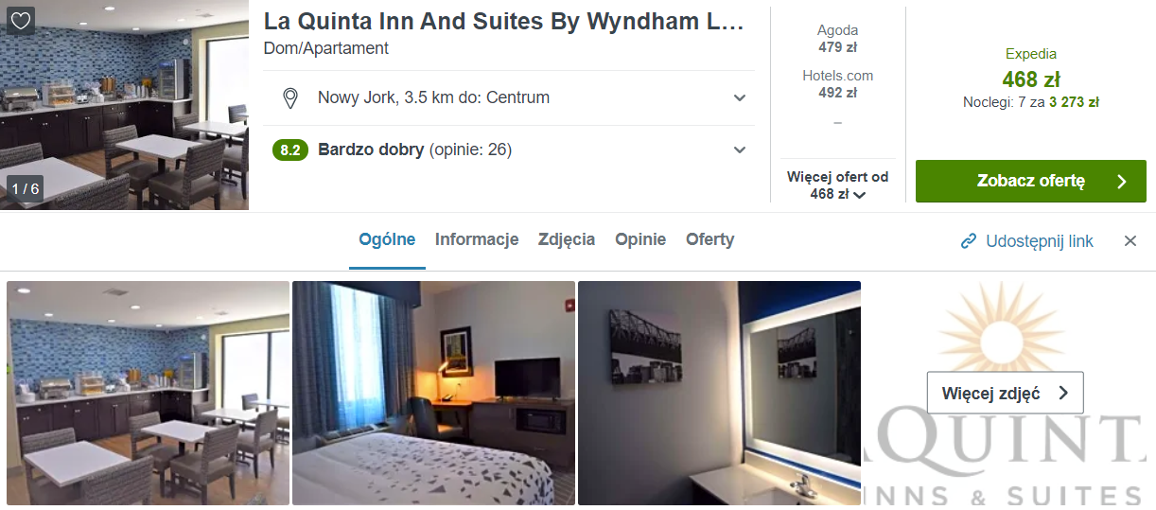Image resolution: width=1156 pixels, height=510 pixels.
Task: Close the details panel with X
Action: (x=1130, y=241)
